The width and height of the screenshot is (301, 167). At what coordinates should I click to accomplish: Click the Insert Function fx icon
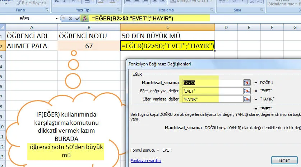[x=84, y=18]
